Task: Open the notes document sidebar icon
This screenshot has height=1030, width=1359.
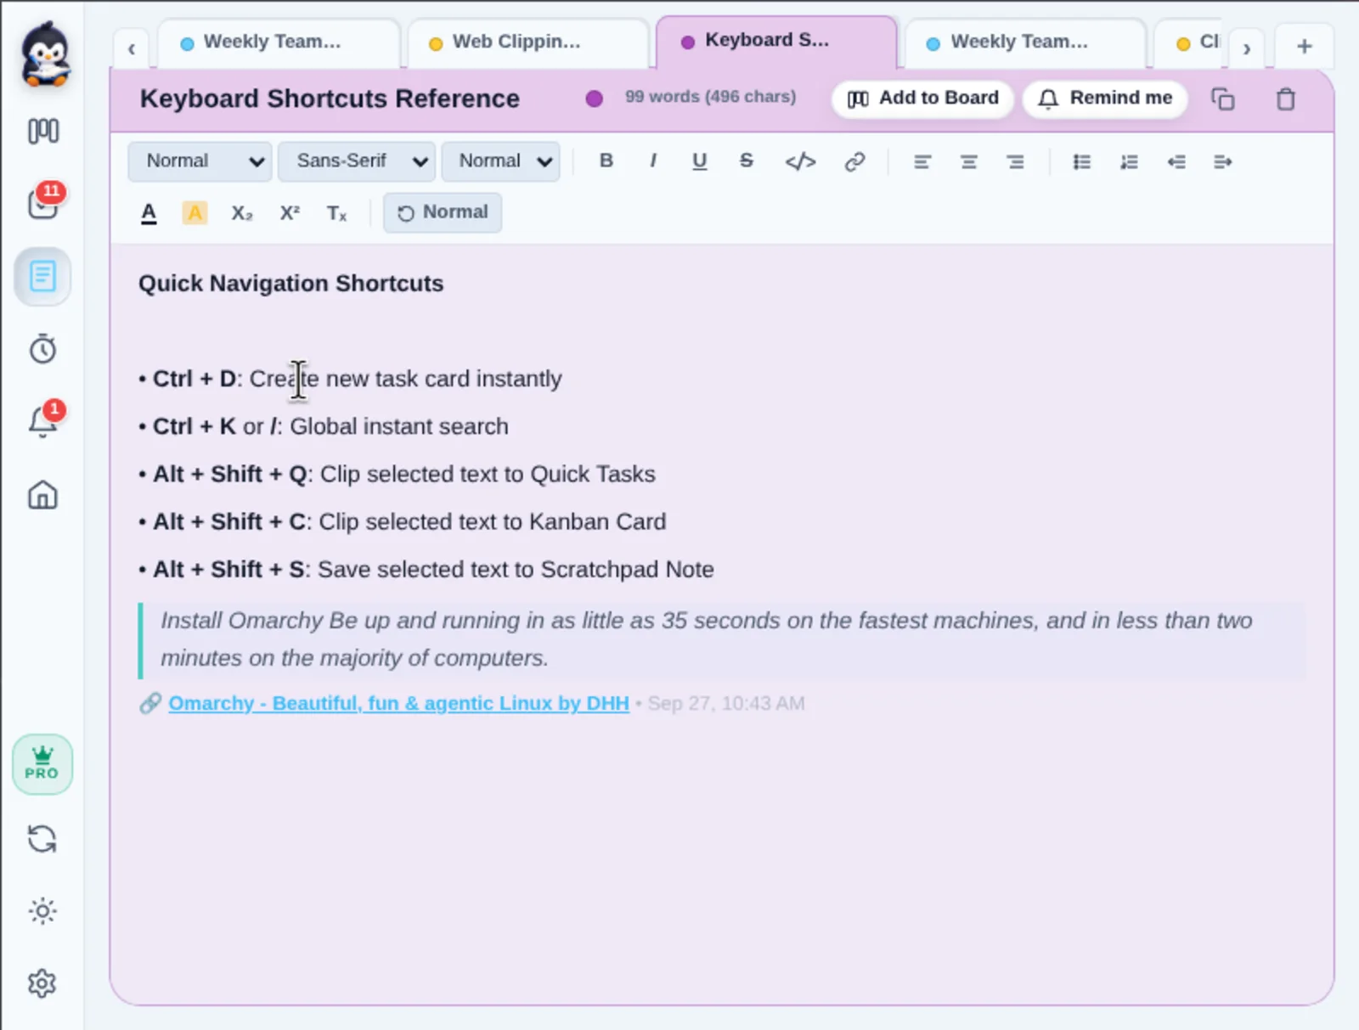Action: pyautogui.click(x=42, y=276)
